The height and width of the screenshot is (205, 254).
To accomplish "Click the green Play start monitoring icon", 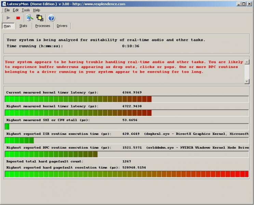I will [8, 18].
